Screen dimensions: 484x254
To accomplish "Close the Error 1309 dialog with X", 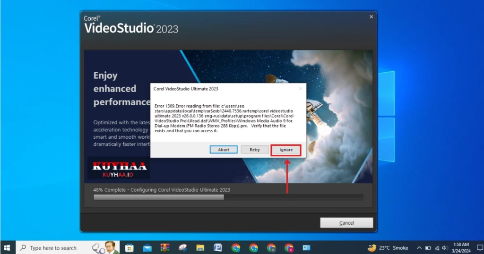I will tap(301, 89).
